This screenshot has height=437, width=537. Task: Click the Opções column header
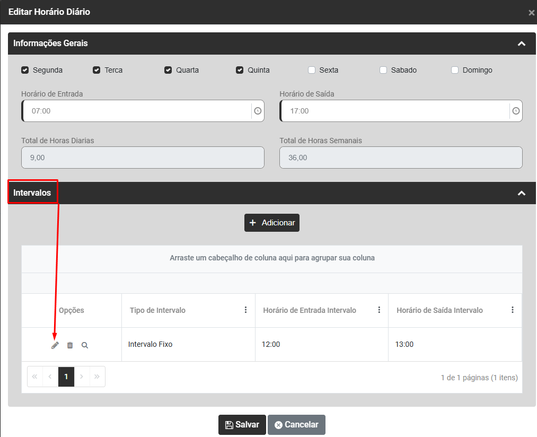[x=72, y=310]
